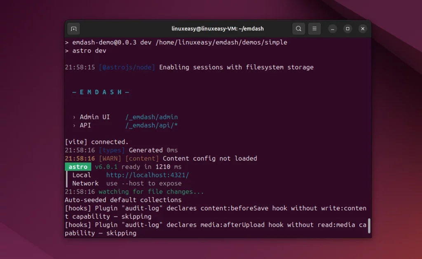Click the maximize window icon

coord(347,29)
